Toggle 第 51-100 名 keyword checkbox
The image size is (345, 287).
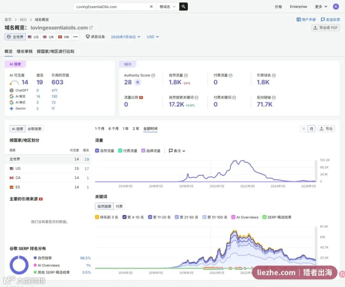tap(204, 217)
